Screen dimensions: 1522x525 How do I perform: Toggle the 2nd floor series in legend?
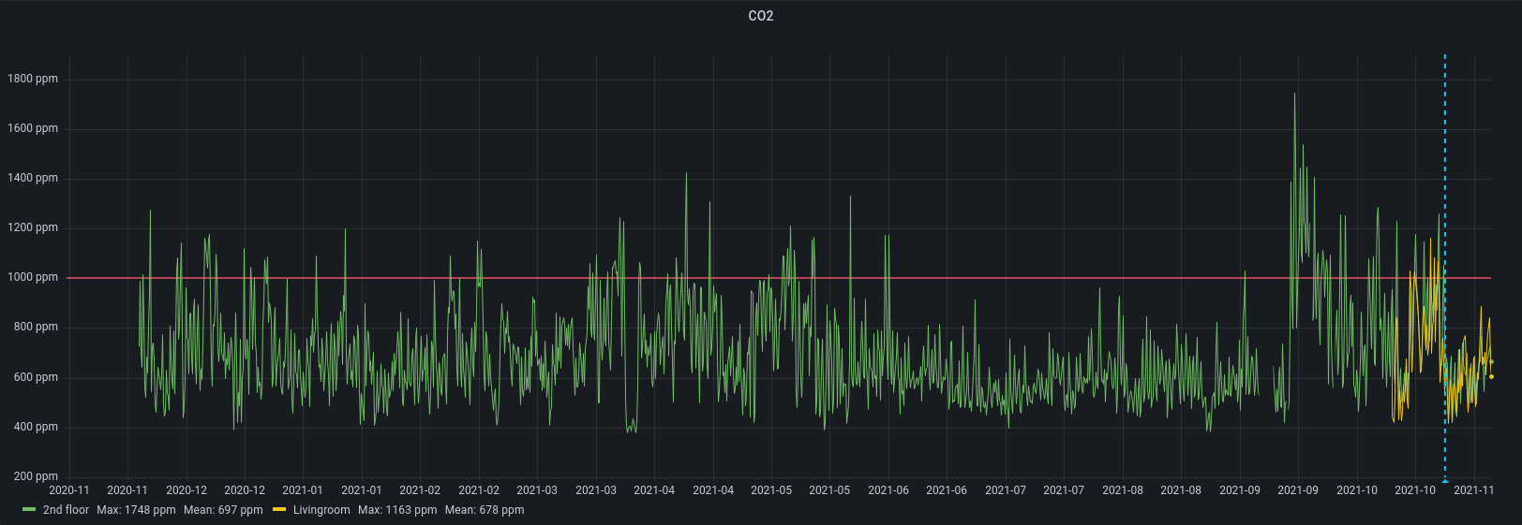[66, 510]
